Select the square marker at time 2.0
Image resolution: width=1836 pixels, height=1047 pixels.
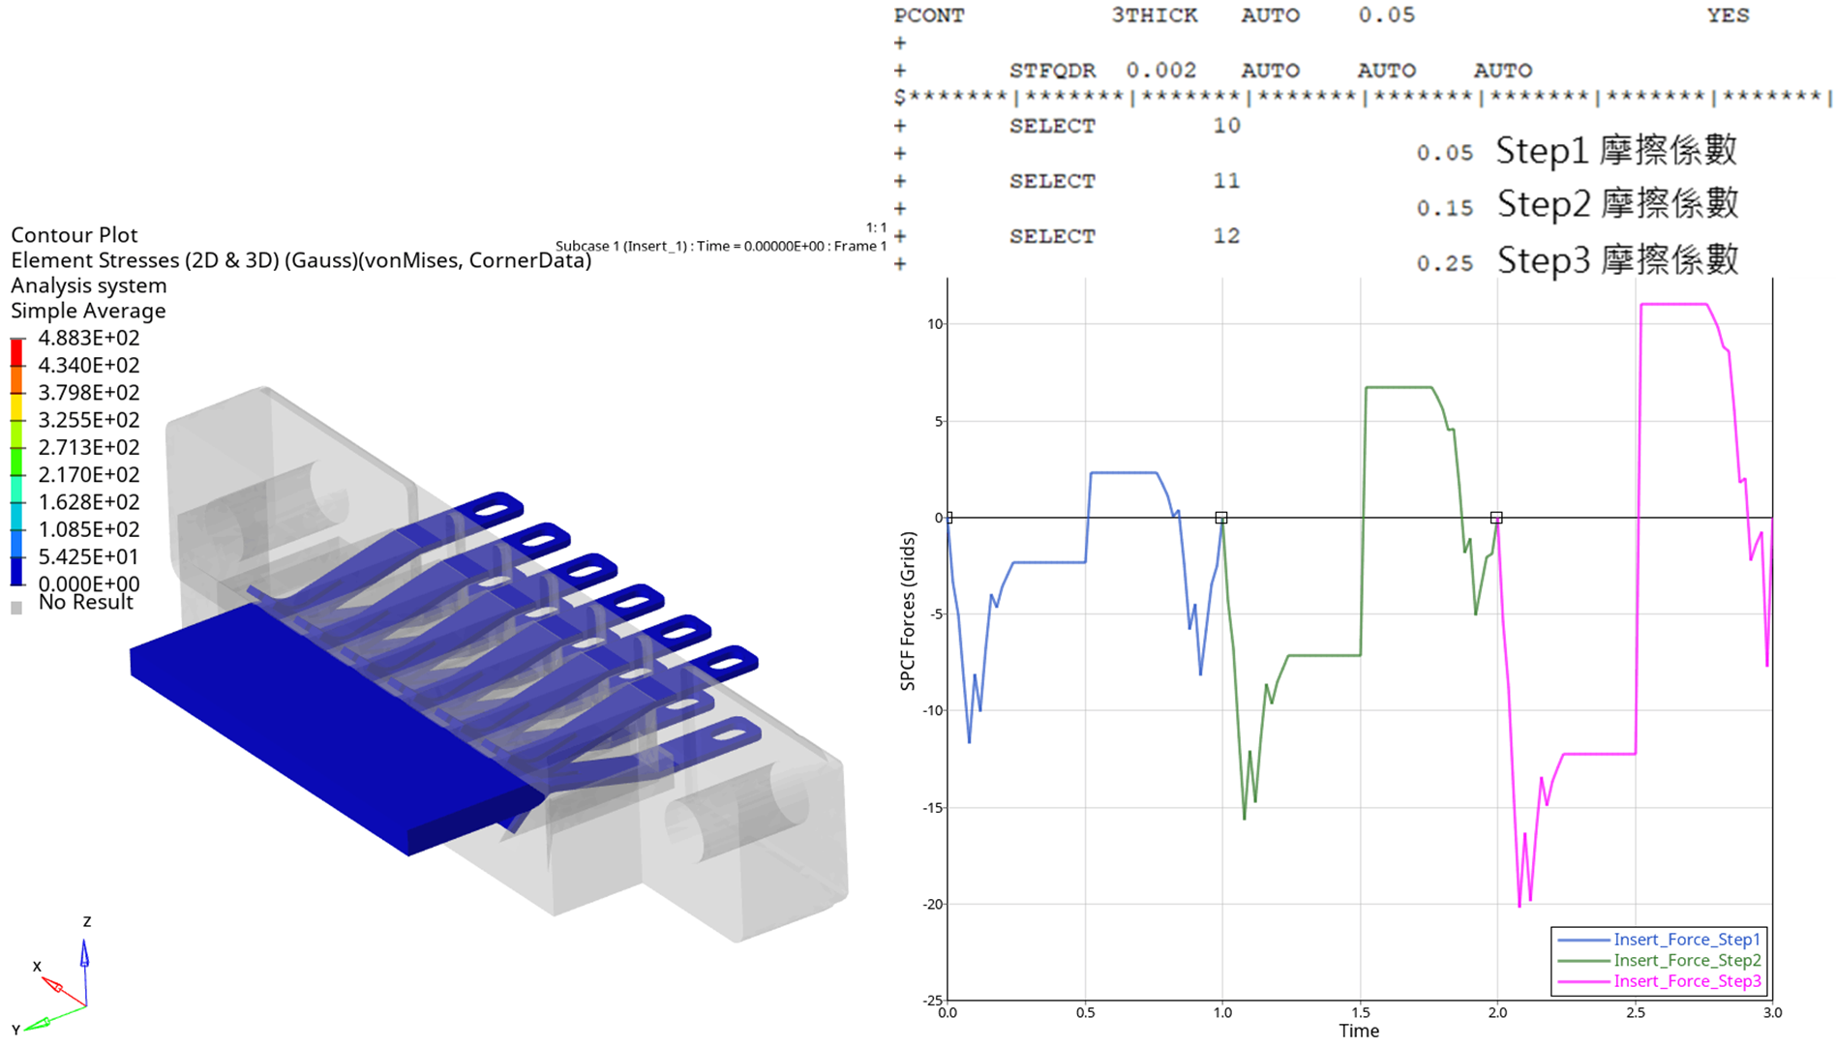point(1496,518)
